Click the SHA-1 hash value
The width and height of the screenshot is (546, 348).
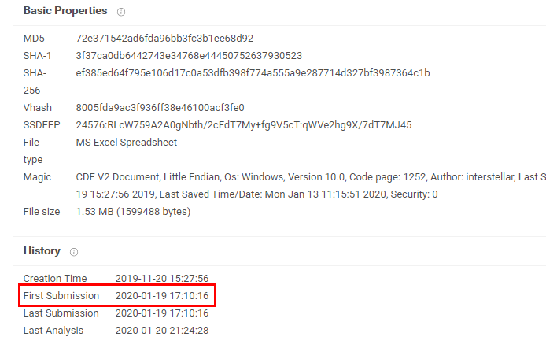coord(189,55)
